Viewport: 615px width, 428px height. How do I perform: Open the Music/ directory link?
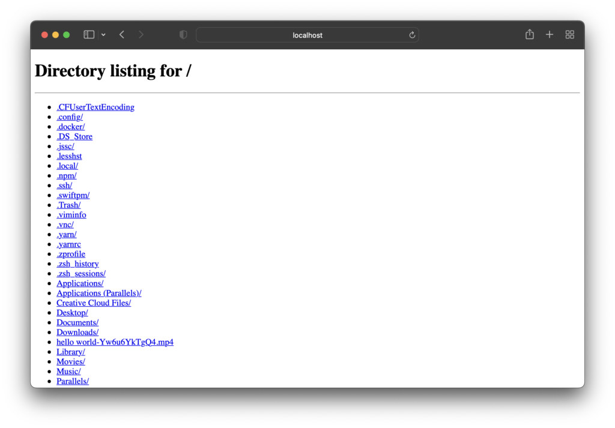click(x=68, y=372)
